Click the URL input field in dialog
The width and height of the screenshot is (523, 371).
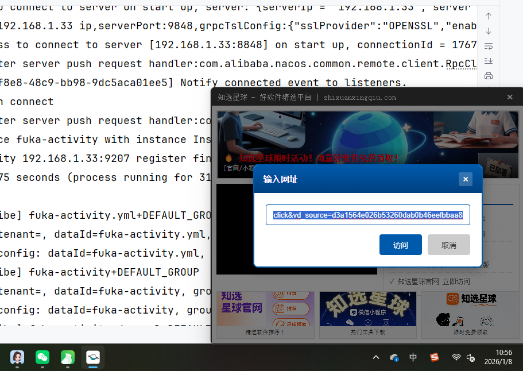367,215
